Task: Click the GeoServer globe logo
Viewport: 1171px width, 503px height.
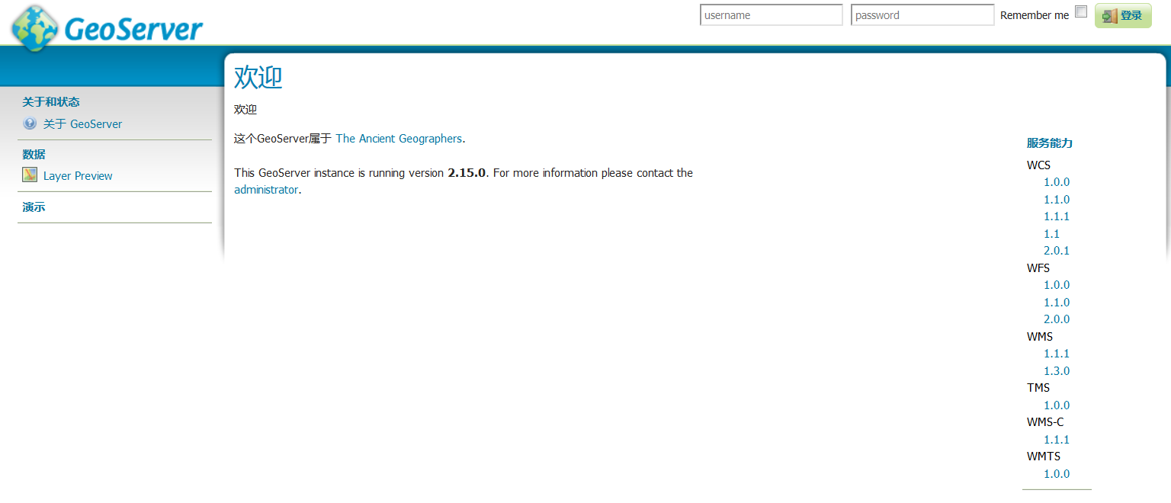Action: click(36, 28)
